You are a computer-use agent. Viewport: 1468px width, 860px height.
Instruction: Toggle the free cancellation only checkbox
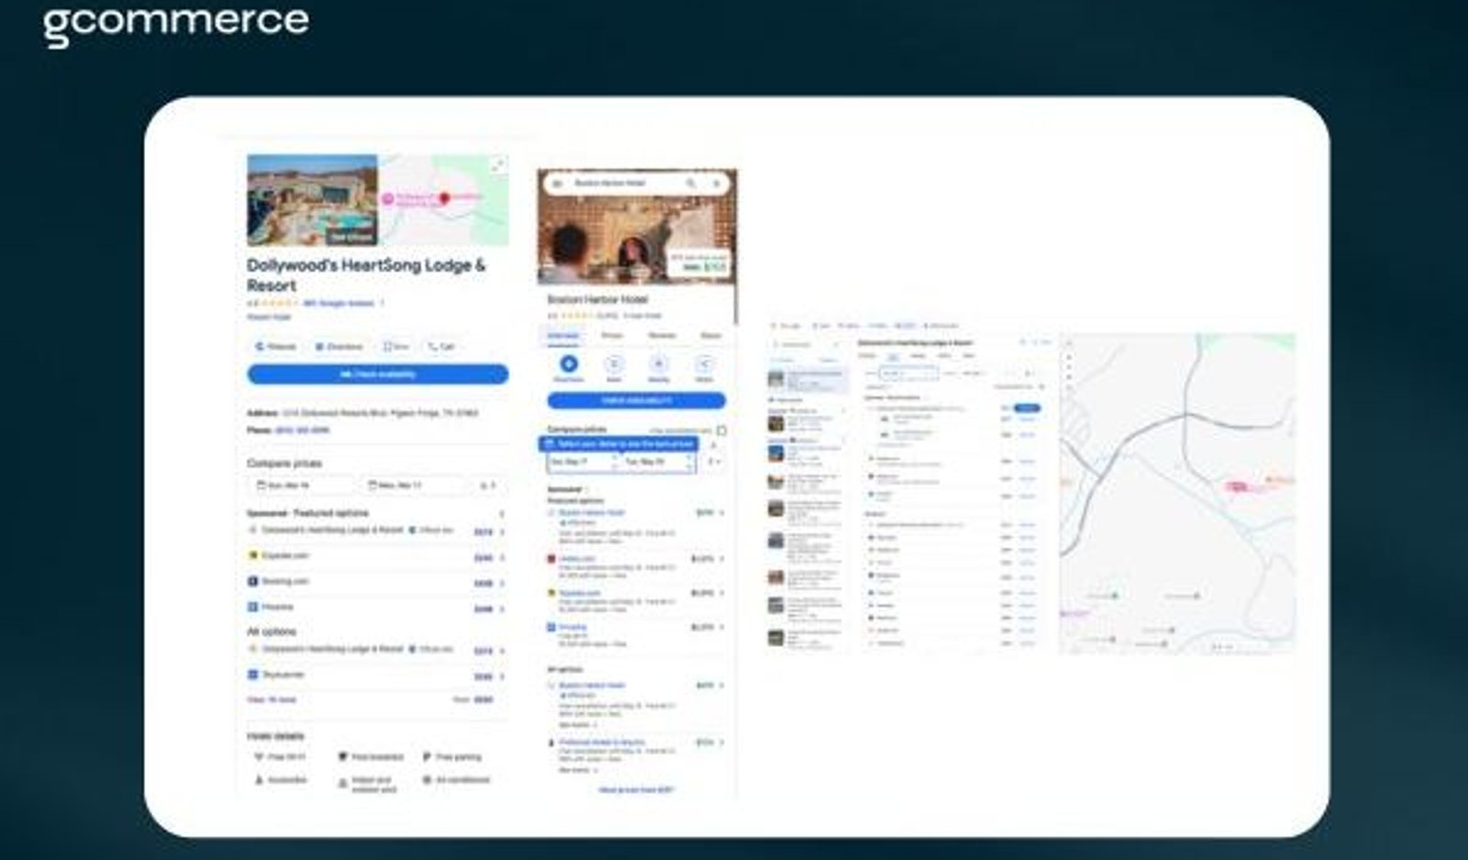[721, 430]
